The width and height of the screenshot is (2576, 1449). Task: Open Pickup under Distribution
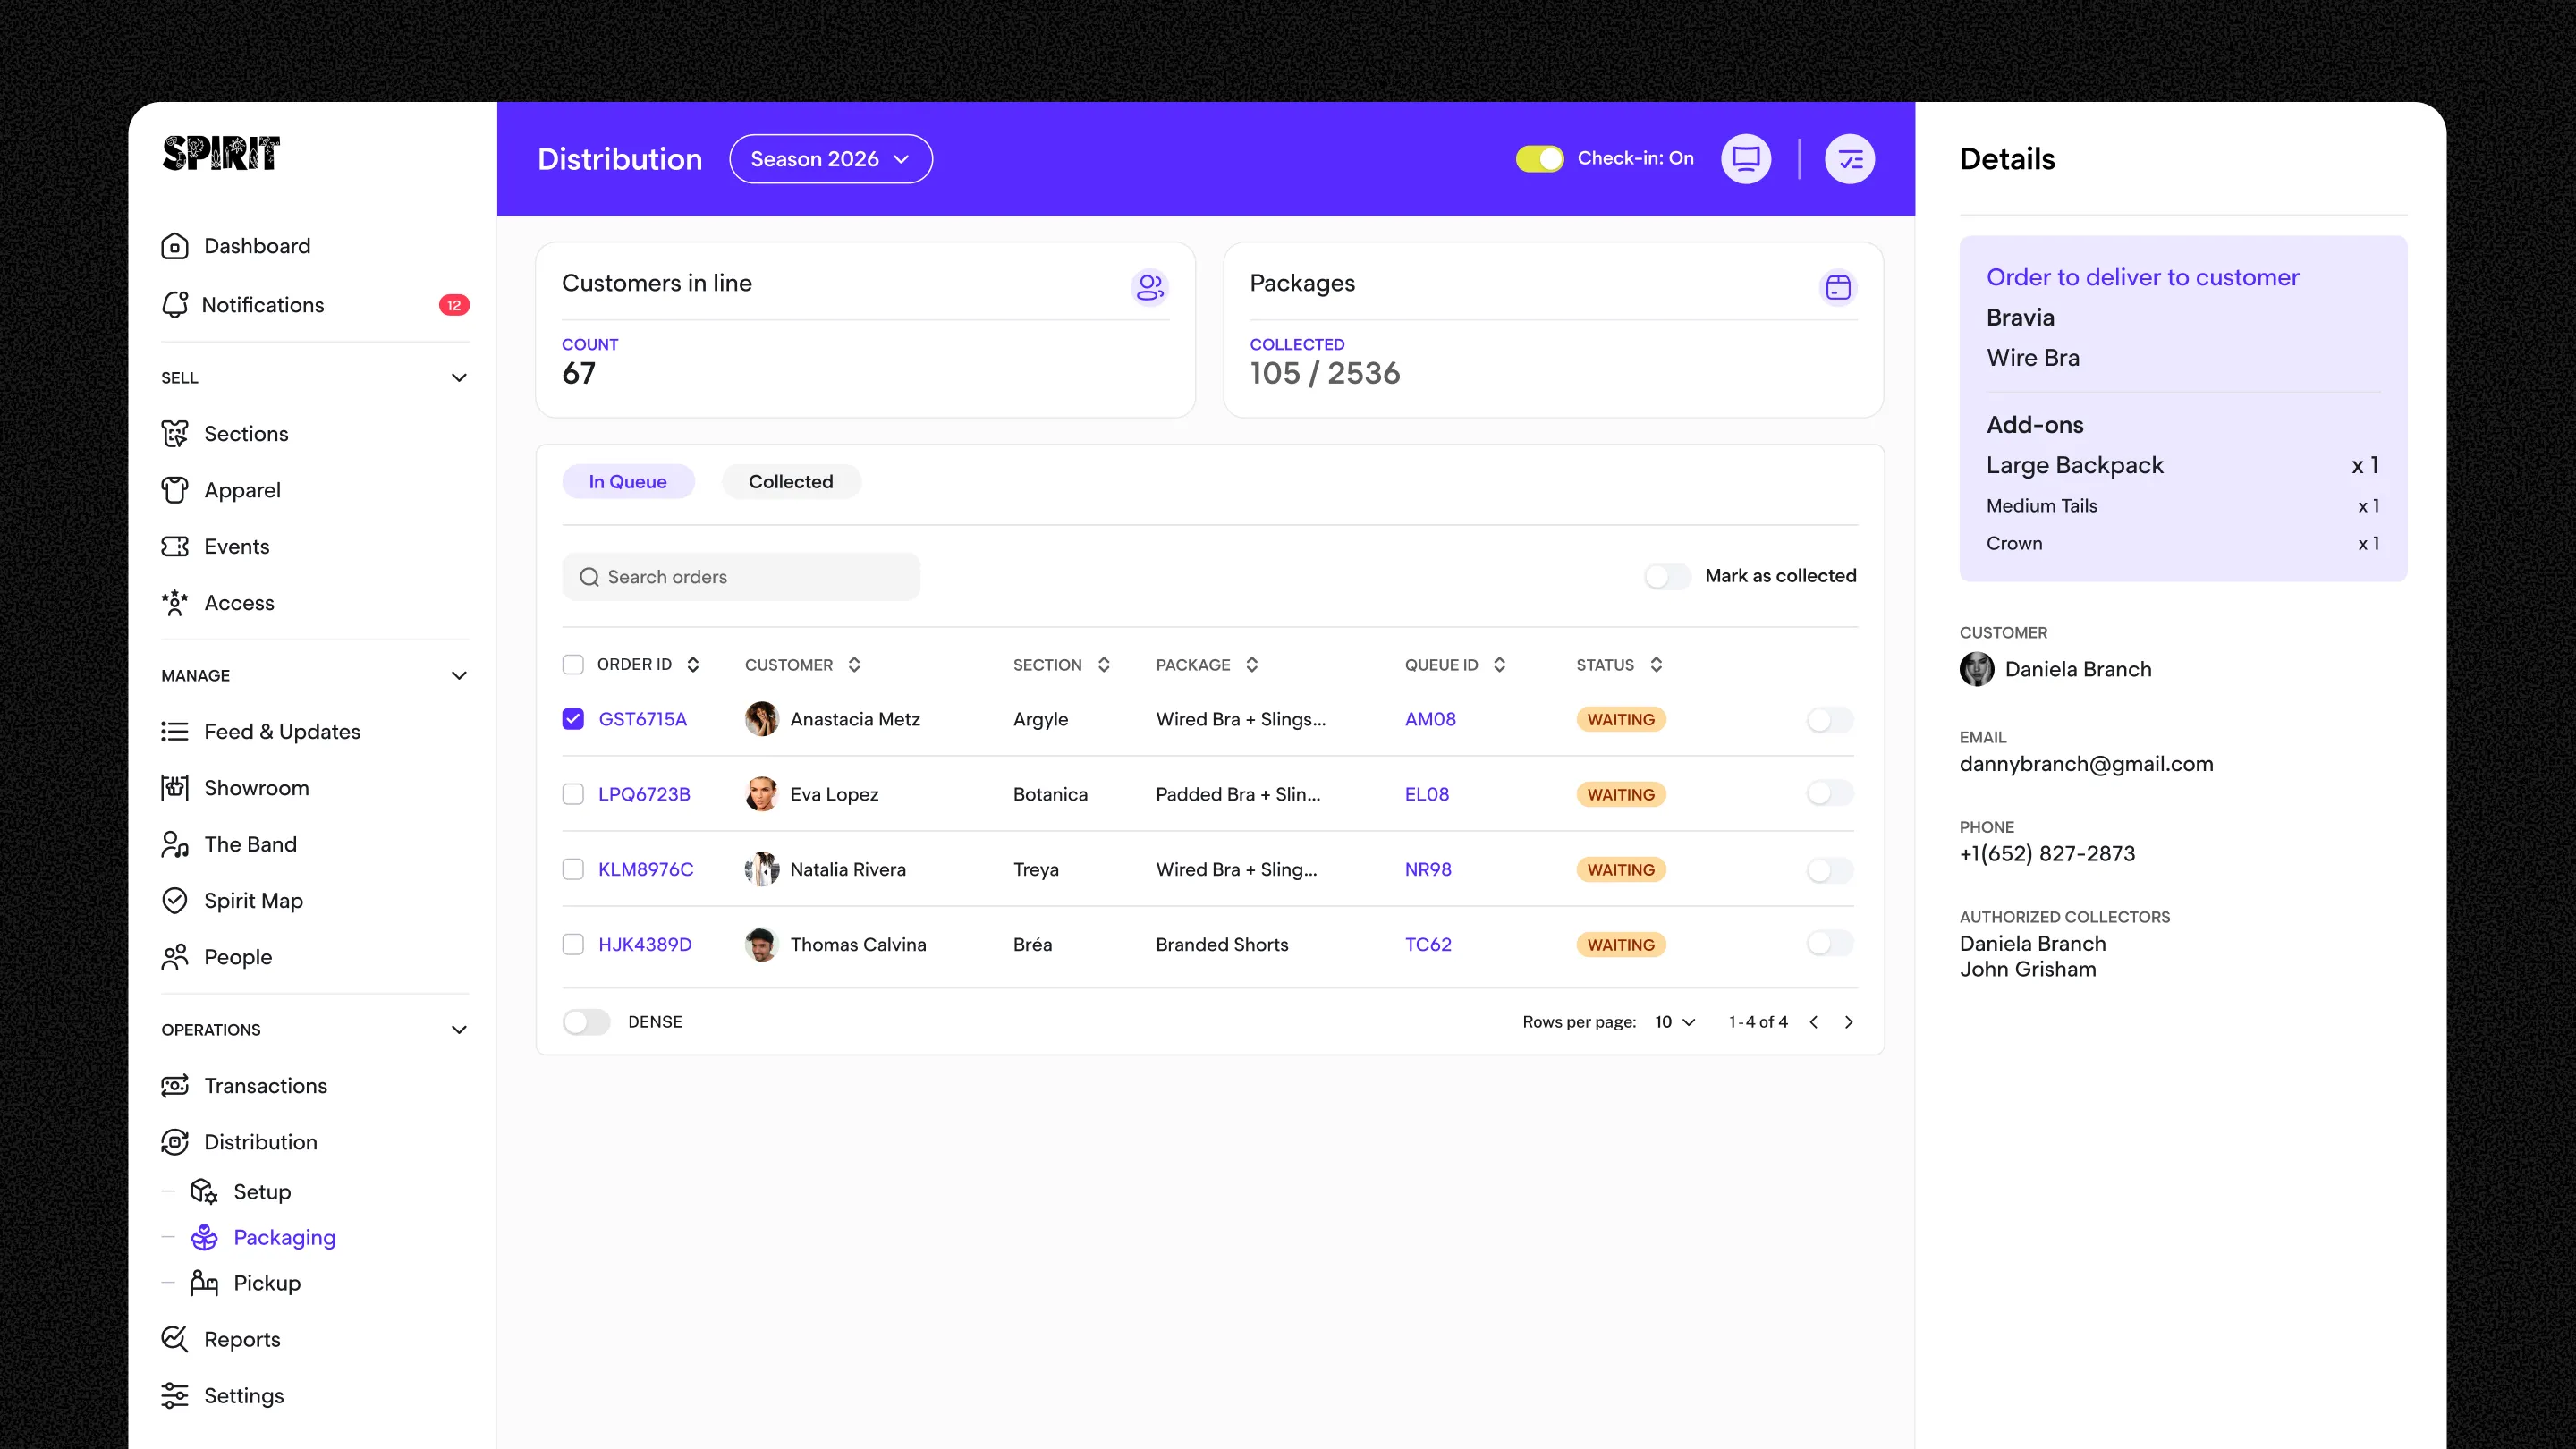pyautogui.click(x=266, y=1283)
